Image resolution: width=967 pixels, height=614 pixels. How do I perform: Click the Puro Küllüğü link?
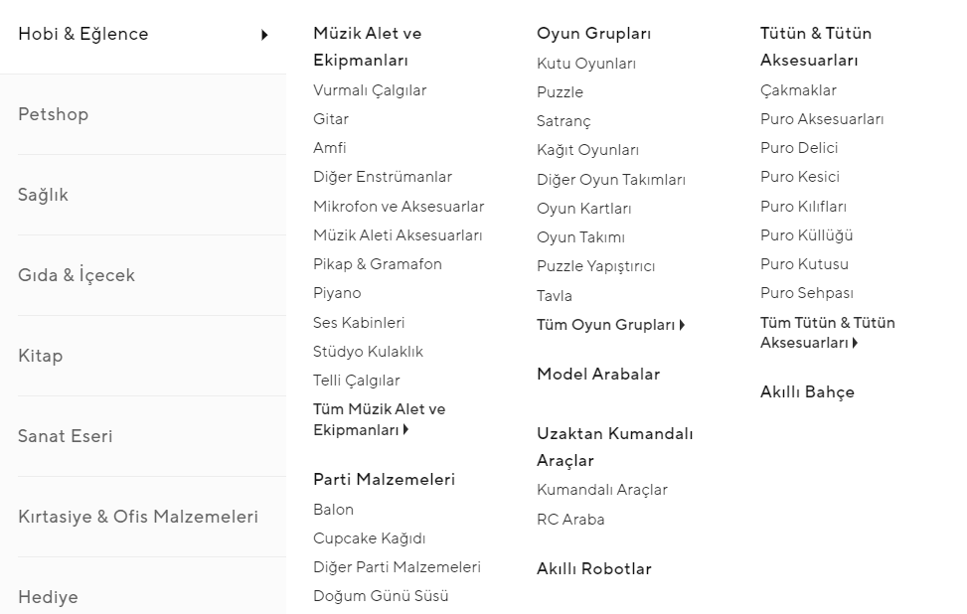[x=806, y=235]
